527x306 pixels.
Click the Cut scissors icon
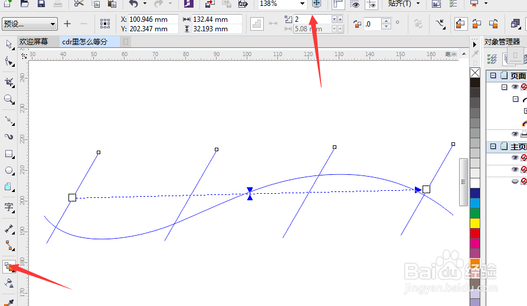(x=78, y=4)
